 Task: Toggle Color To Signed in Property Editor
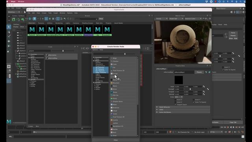[194, 102]
